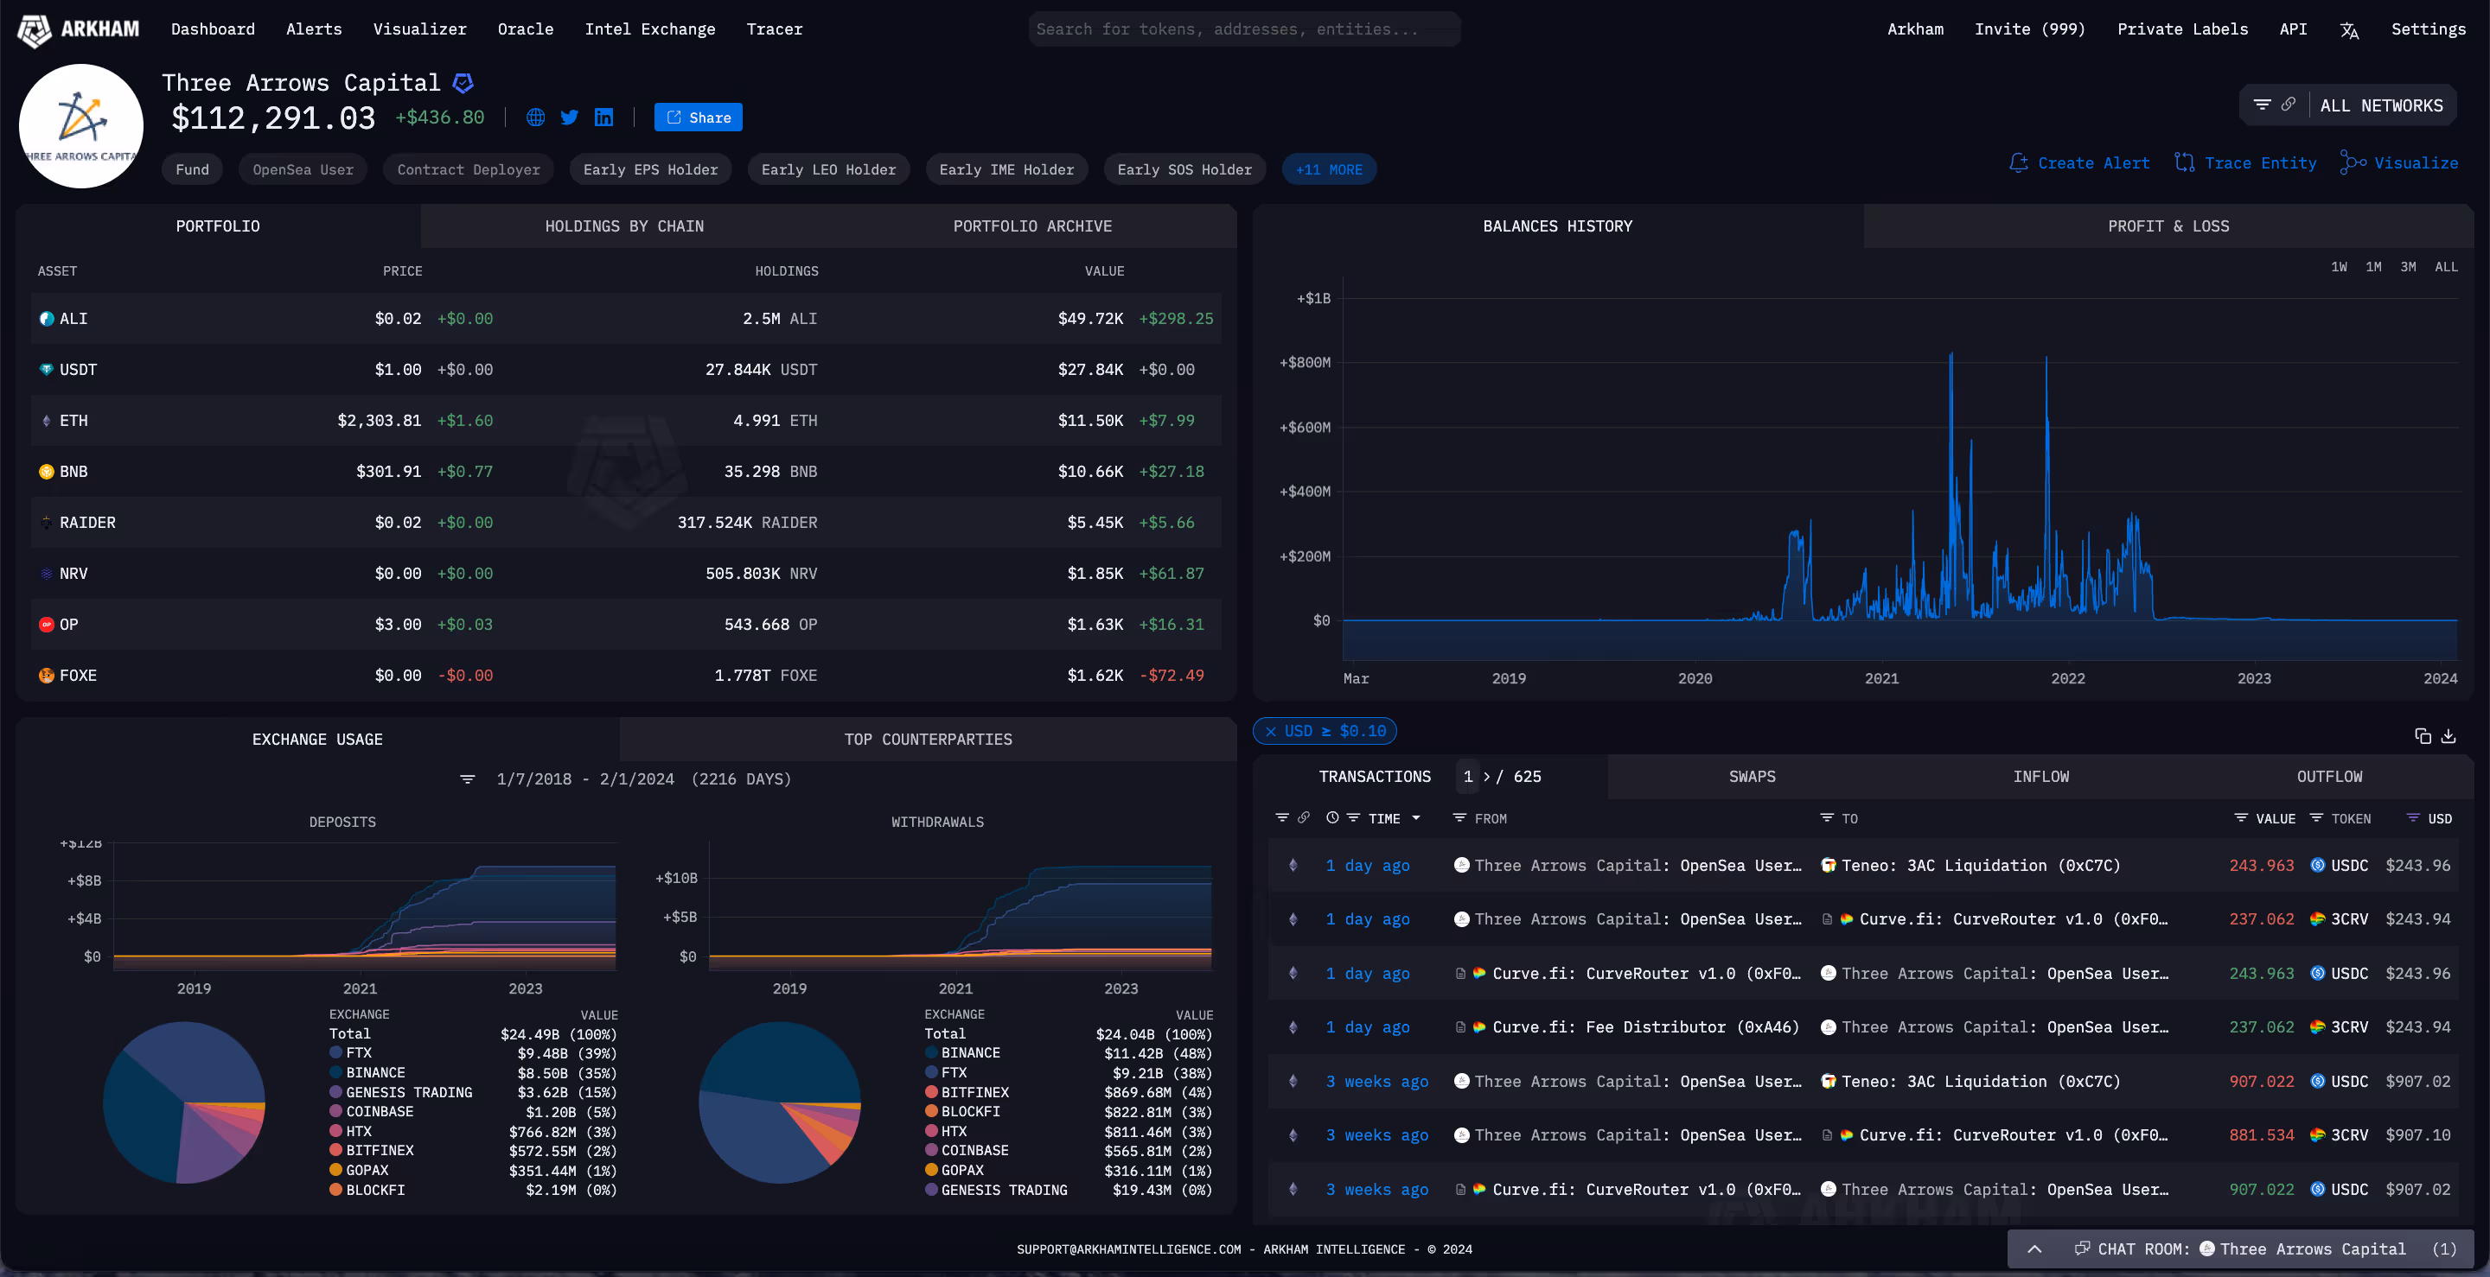2490x1277 pixels.
Task: Click the Three Arrows Capital Twitter icon
Action: click(570, 117)
